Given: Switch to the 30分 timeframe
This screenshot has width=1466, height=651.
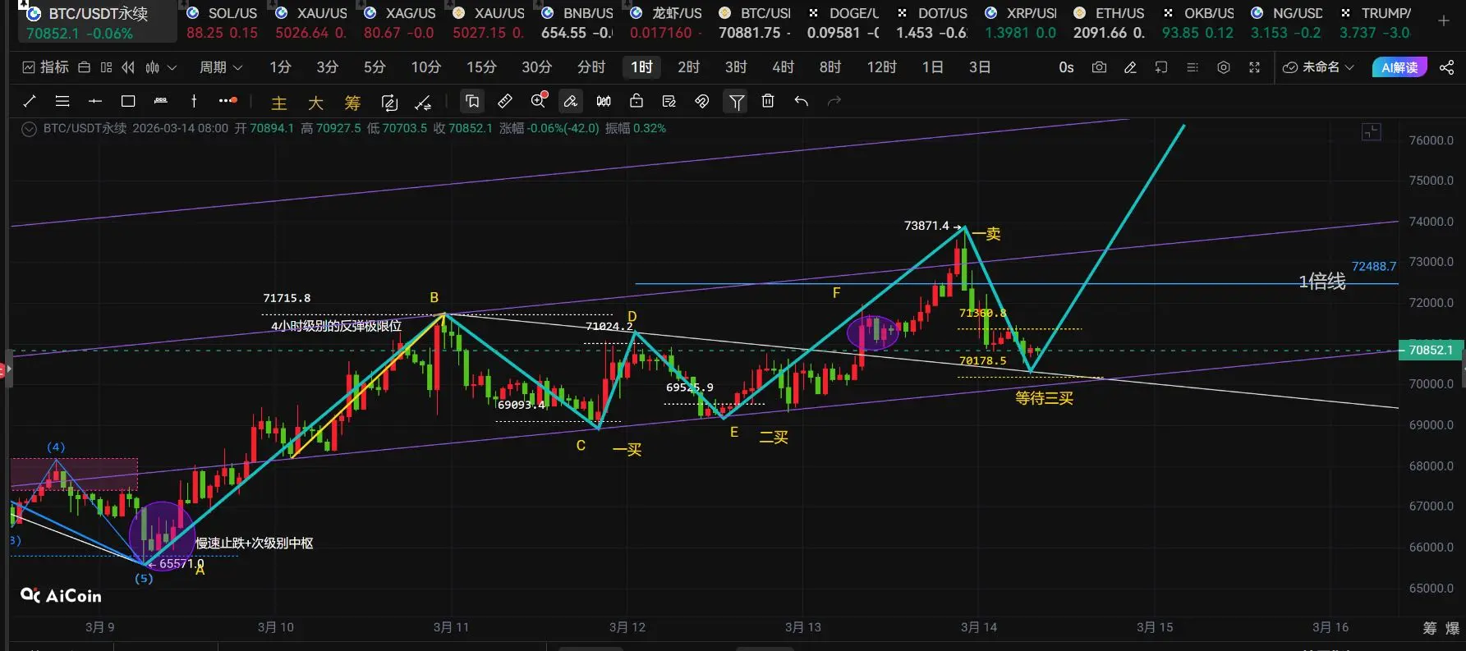Looking at the screenshot, I should (536, 67).
